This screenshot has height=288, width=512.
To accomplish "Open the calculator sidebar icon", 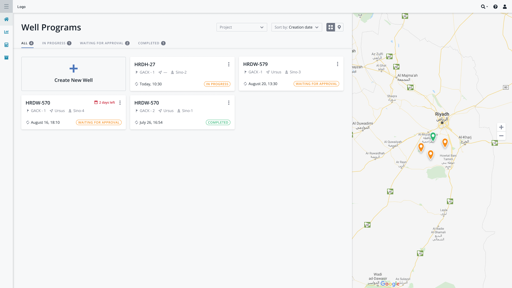I will pos(6,45).
